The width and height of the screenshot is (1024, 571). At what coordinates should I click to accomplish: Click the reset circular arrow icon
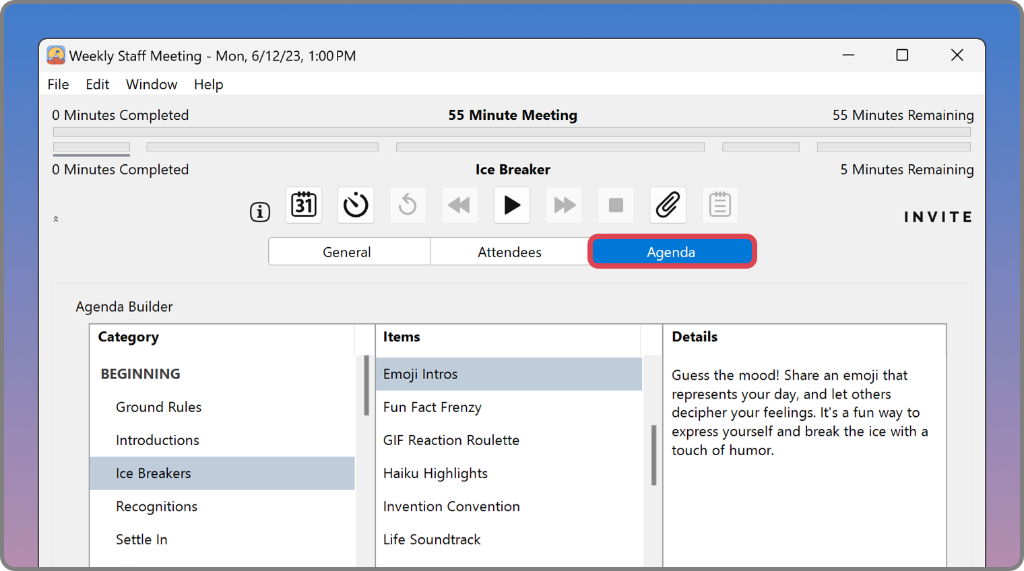pos(408,205)
